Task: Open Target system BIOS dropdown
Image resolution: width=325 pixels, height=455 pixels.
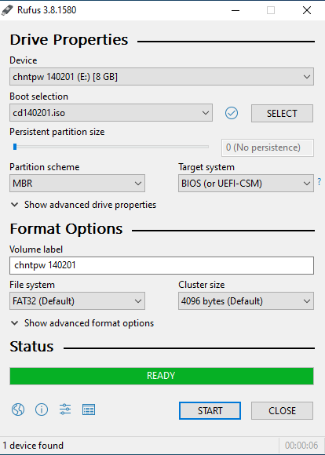Action: [246, 184]
